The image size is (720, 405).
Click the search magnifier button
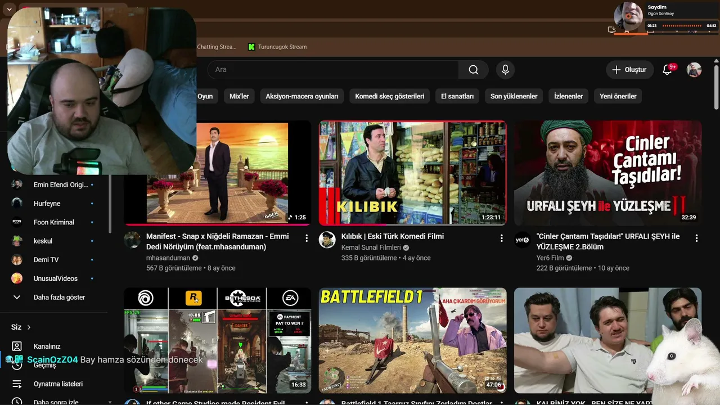[474, 70]
